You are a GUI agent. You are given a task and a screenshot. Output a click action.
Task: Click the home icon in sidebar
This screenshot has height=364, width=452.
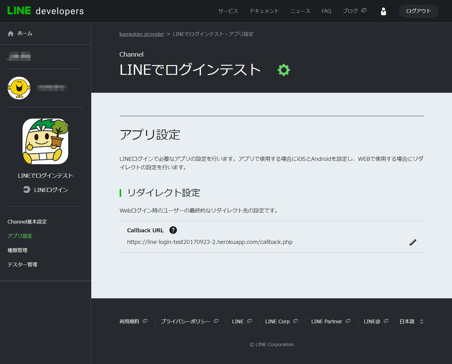[11, 33]
